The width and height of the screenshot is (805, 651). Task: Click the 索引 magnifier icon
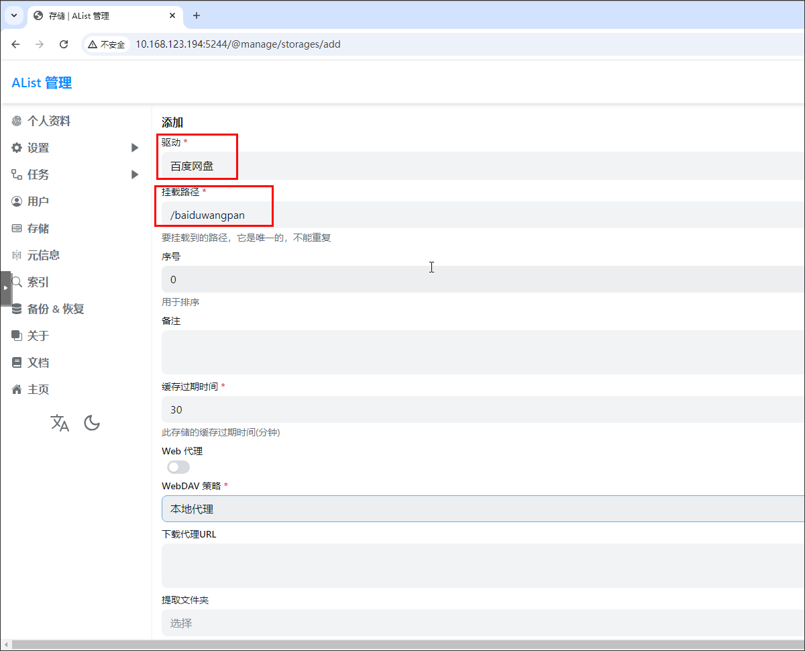(x=17, y=283)
